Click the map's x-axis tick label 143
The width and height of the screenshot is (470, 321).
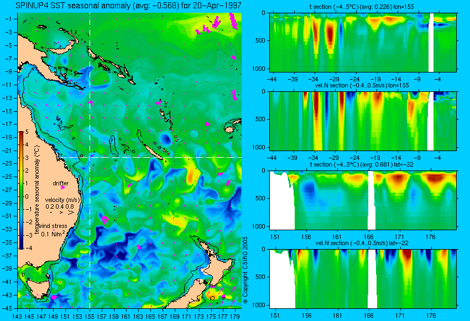click(x=17, y=316)
